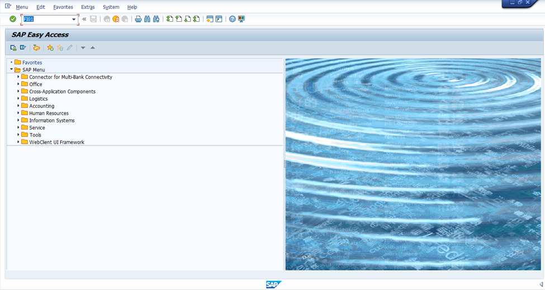
Task: Select the Information Systems label text
Action: (52, 121)
